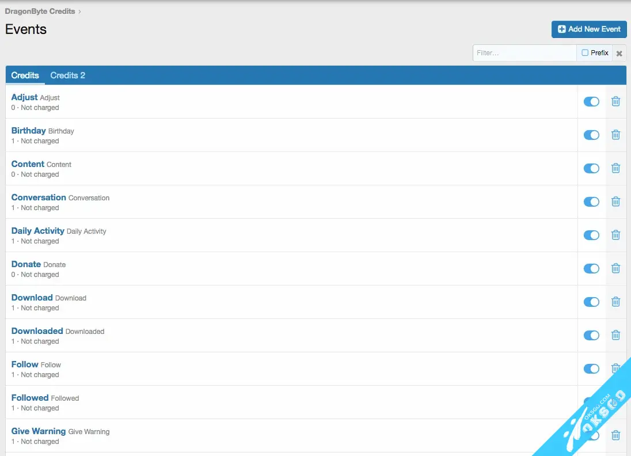Image resolution: width=631 pixels, height=456 pixels.
Task: Delete the Give Warning event
Action: [615, 435]
